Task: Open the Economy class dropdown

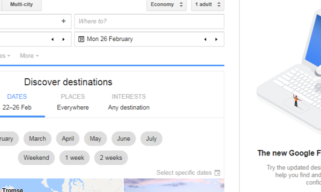Action: (166, 5)
